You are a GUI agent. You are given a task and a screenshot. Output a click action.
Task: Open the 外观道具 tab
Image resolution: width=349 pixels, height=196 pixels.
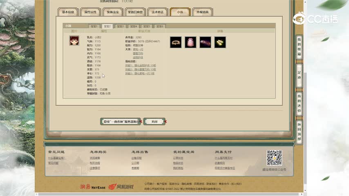point(203,12)
